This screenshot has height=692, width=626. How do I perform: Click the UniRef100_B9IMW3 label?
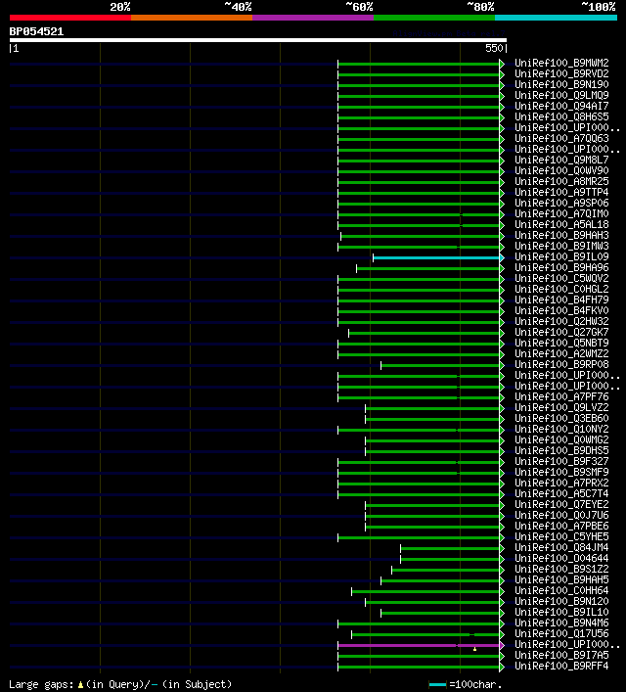click(x=561, y=246)
